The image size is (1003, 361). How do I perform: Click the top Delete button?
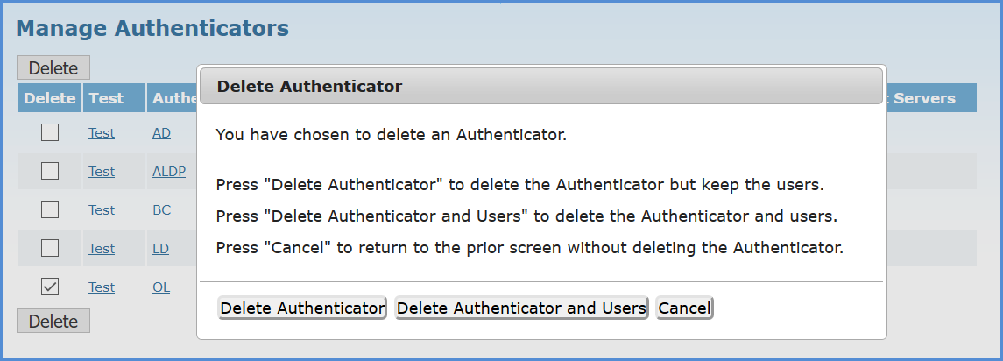(x=53, y=67)
